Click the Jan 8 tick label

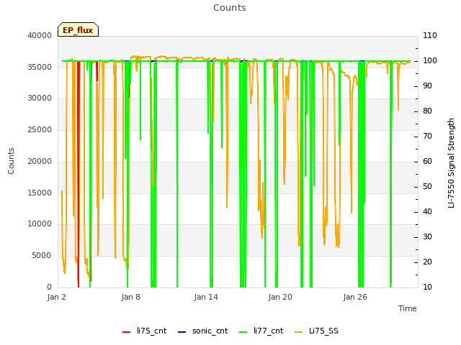(x=131, y=297)
